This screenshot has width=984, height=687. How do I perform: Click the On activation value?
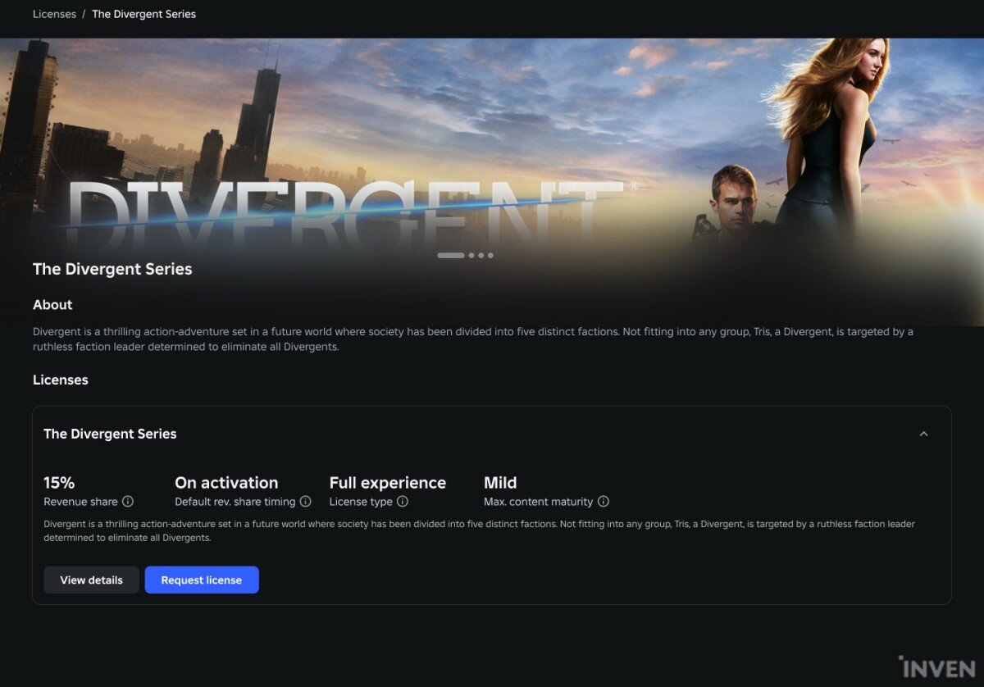(x=226, y=483)
